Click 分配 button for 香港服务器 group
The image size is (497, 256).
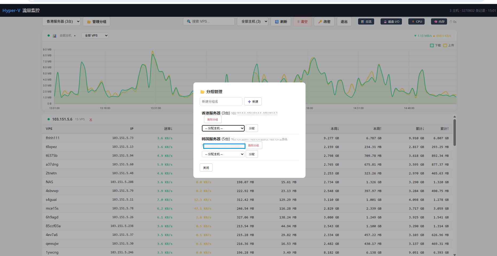[x=252, y=128]
